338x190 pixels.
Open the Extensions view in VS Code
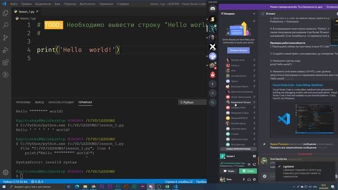5,62
